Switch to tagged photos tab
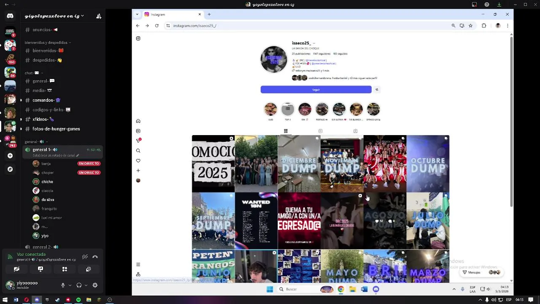 point(355,131)
